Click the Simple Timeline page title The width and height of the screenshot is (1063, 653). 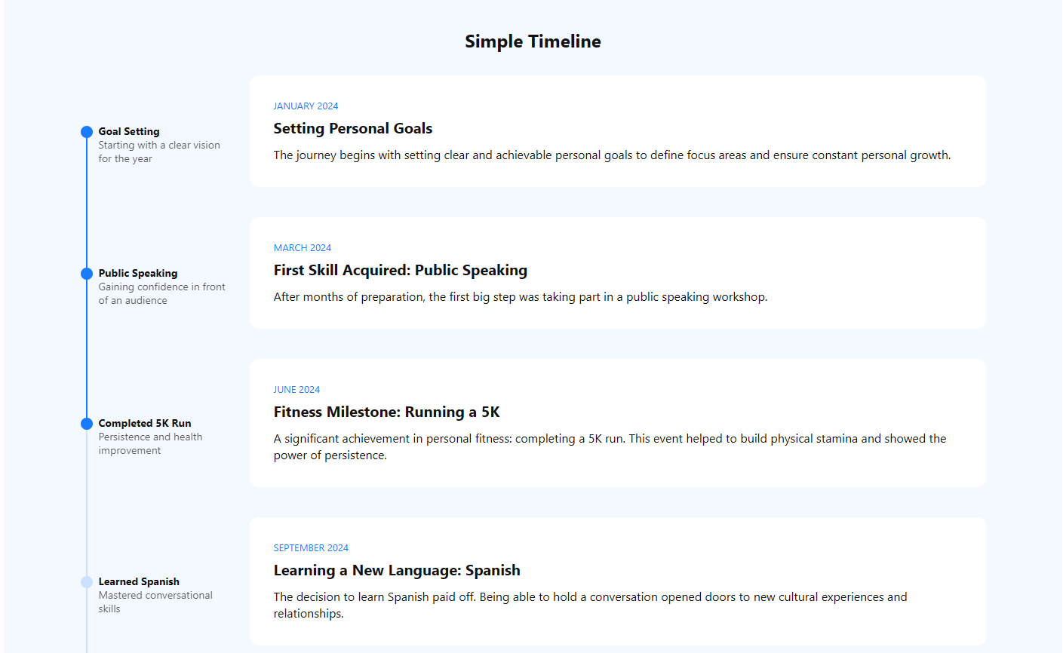coord(533,41)
